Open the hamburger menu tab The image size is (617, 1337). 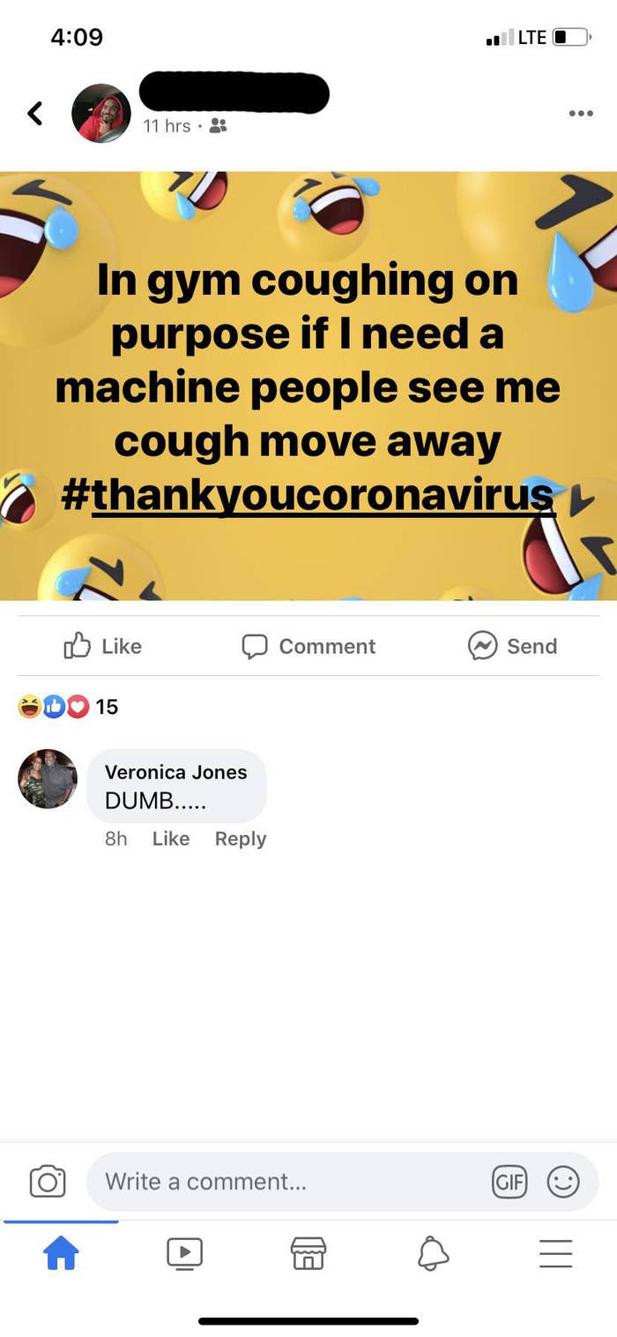555,1252
